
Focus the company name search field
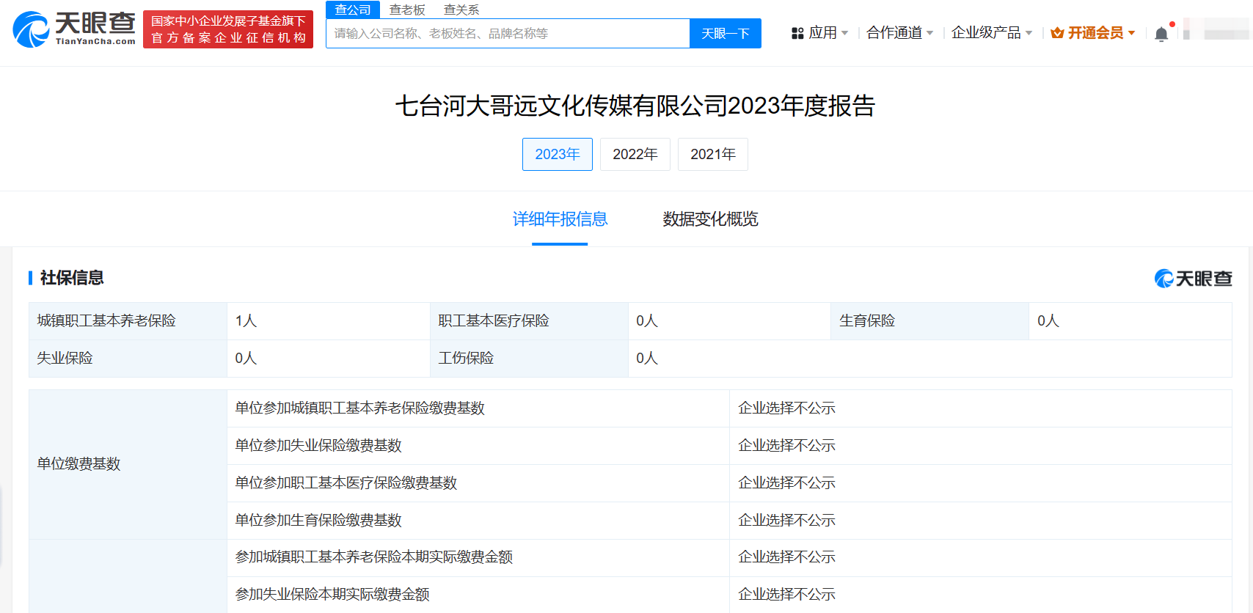click(508, 34)
